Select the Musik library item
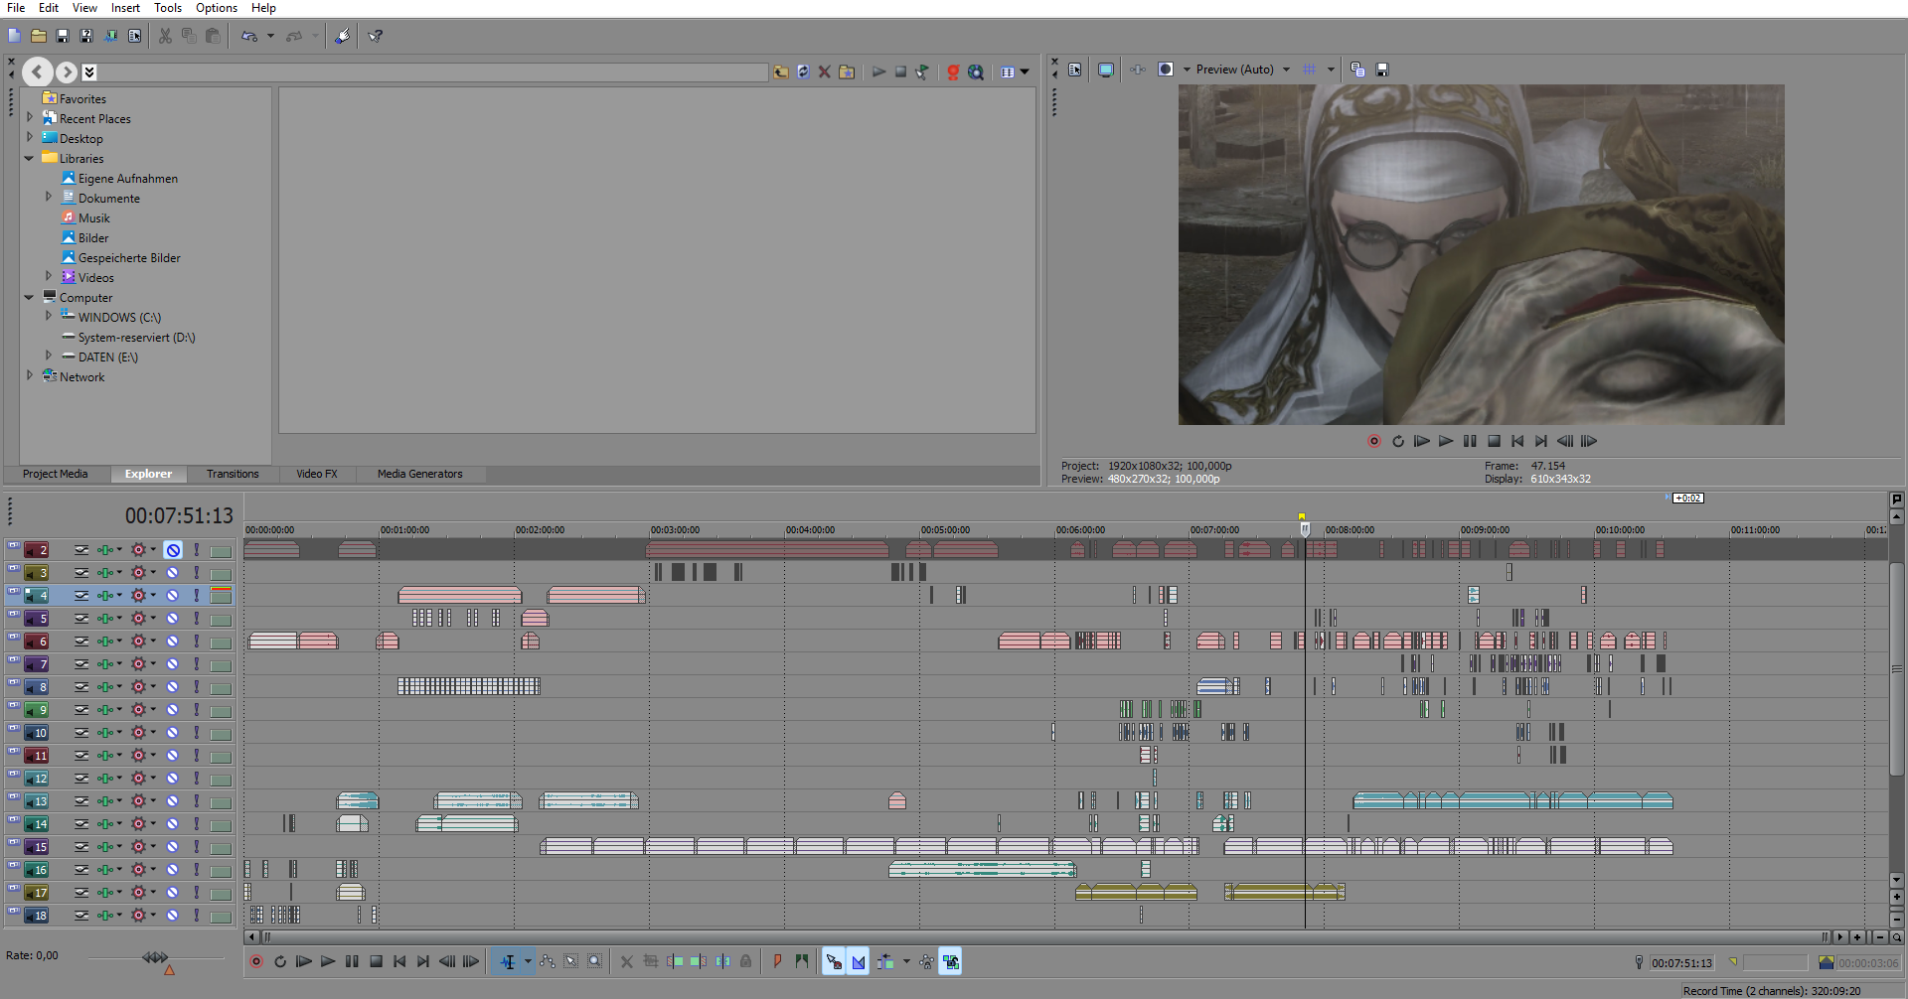The height and width of the screenshot is (999, 1908). 93,218
